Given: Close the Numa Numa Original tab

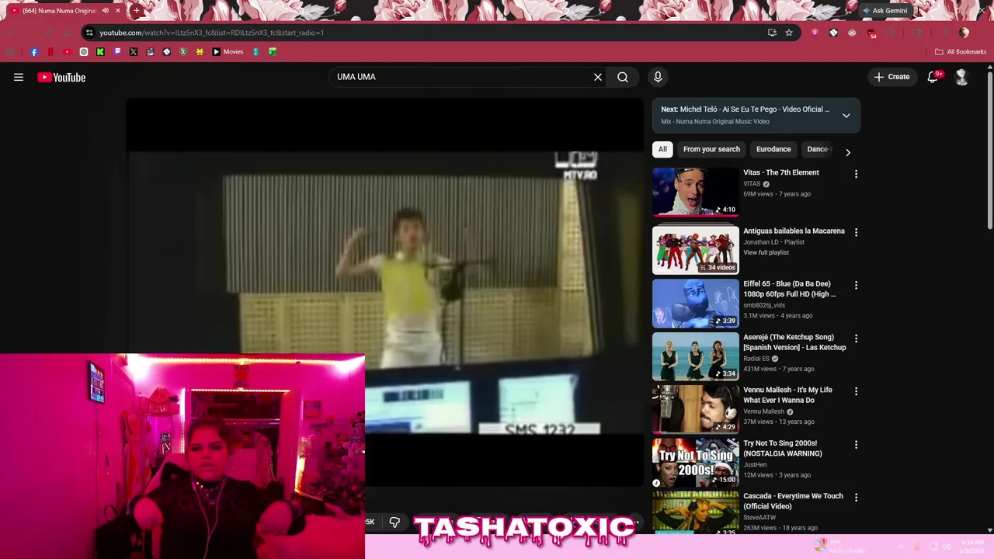Looking at the screenshot, I should [x=118, y=11].
